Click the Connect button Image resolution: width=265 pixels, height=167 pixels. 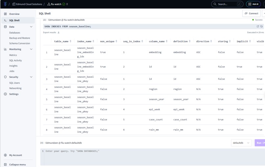251,13
